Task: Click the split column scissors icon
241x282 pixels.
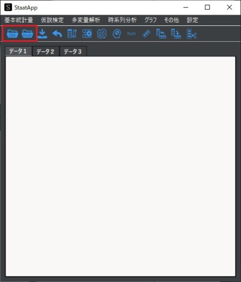Action: (191, 34)
